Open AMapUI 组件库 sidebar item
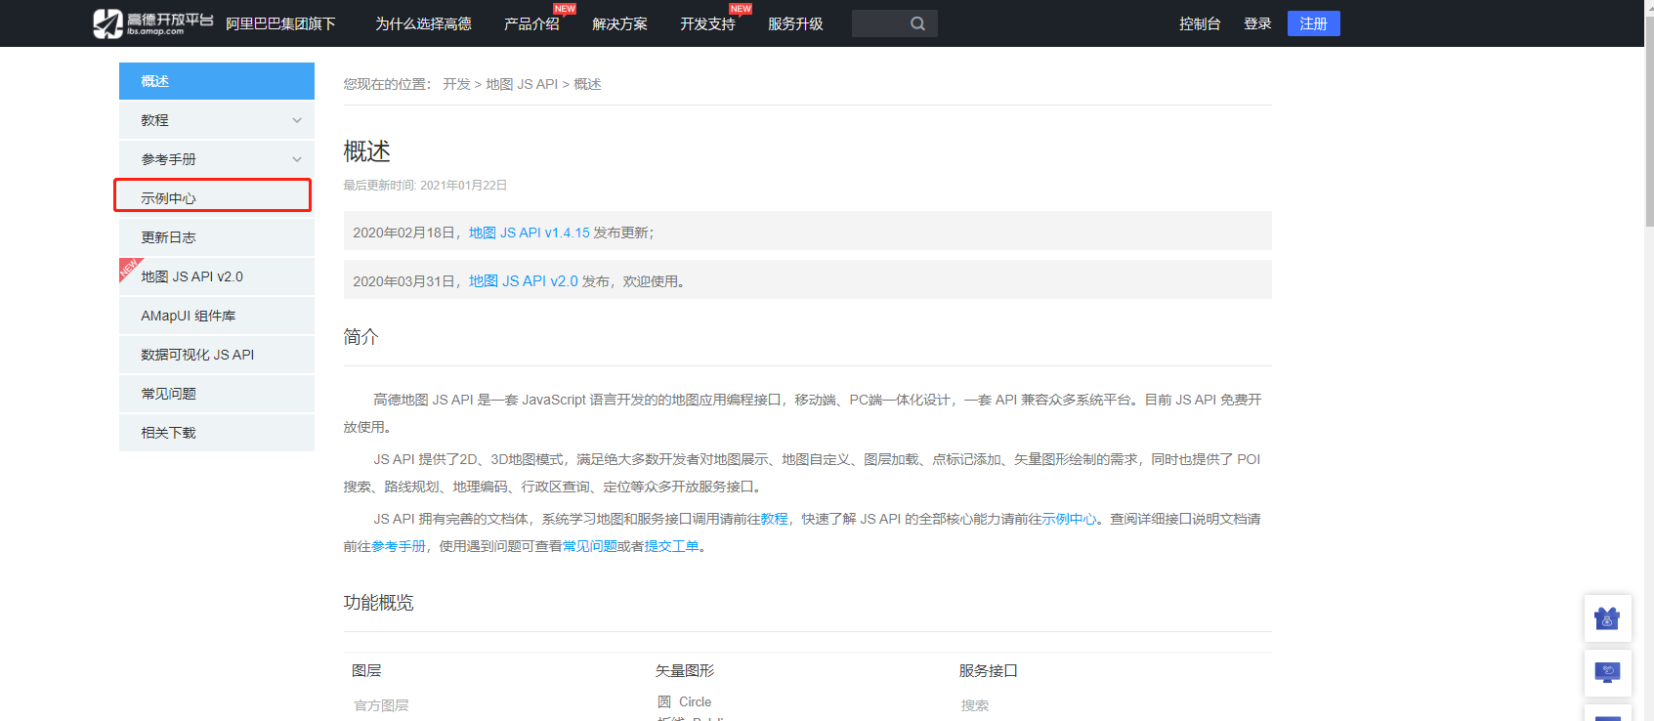This screenshot has height=721, width=1654. coord(217,316)
